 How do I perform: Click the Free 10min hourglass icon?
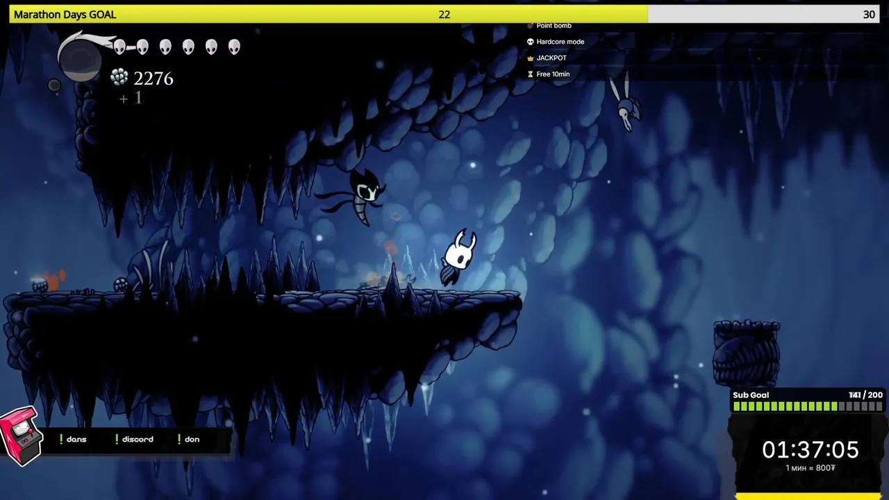click(x=530, y=74)
